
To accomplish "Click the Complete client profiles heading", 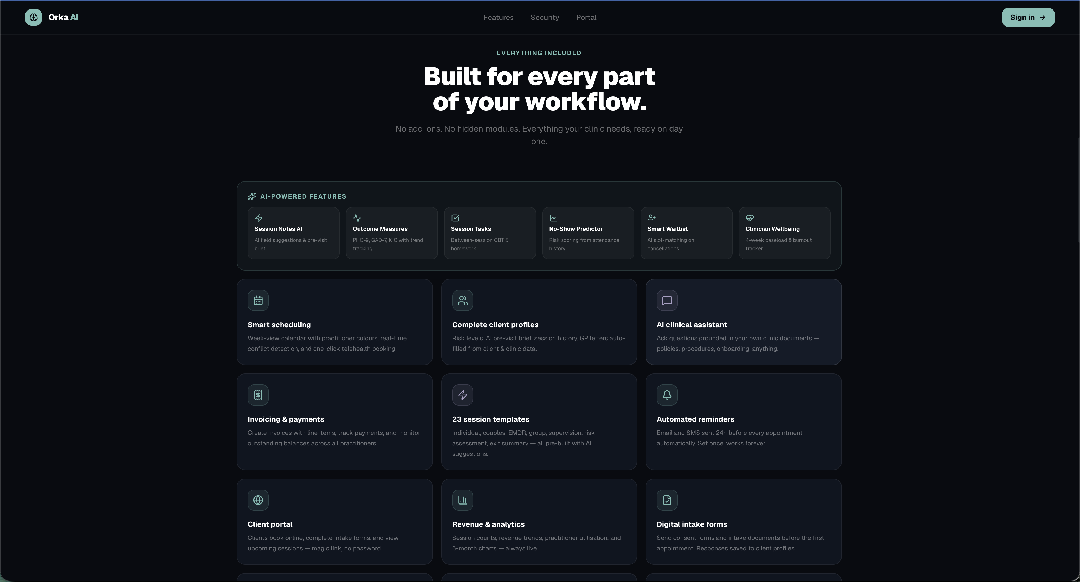I will tap(495, 325).
